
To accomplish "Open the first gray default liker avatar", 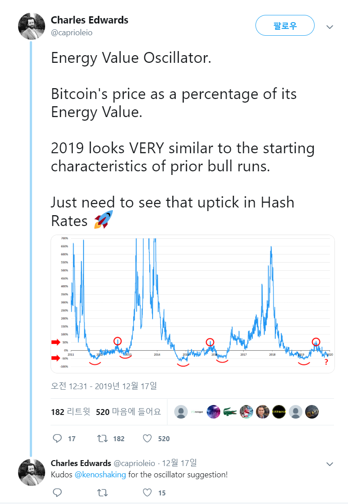I will point(181,412).
